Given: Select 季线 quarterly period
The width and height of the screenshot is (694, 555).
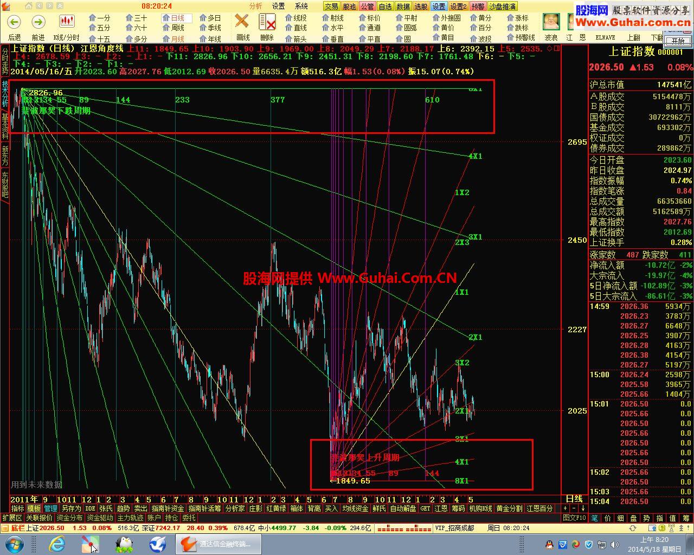Looking at the screenshot, I should coord(210,28).
